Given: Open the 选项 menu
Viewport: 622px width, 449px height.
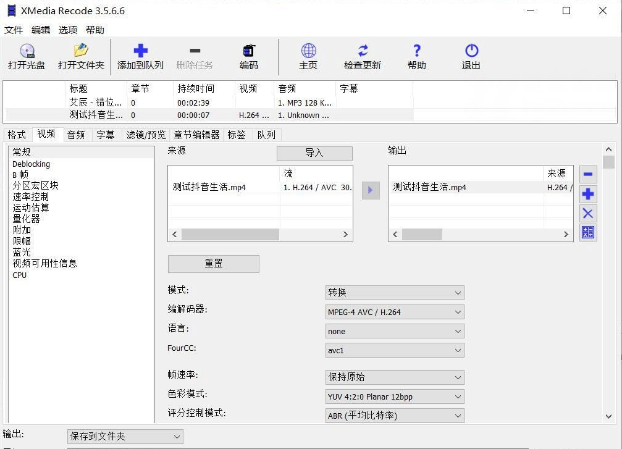Looking at the screenshot, I should pos(67,30).
